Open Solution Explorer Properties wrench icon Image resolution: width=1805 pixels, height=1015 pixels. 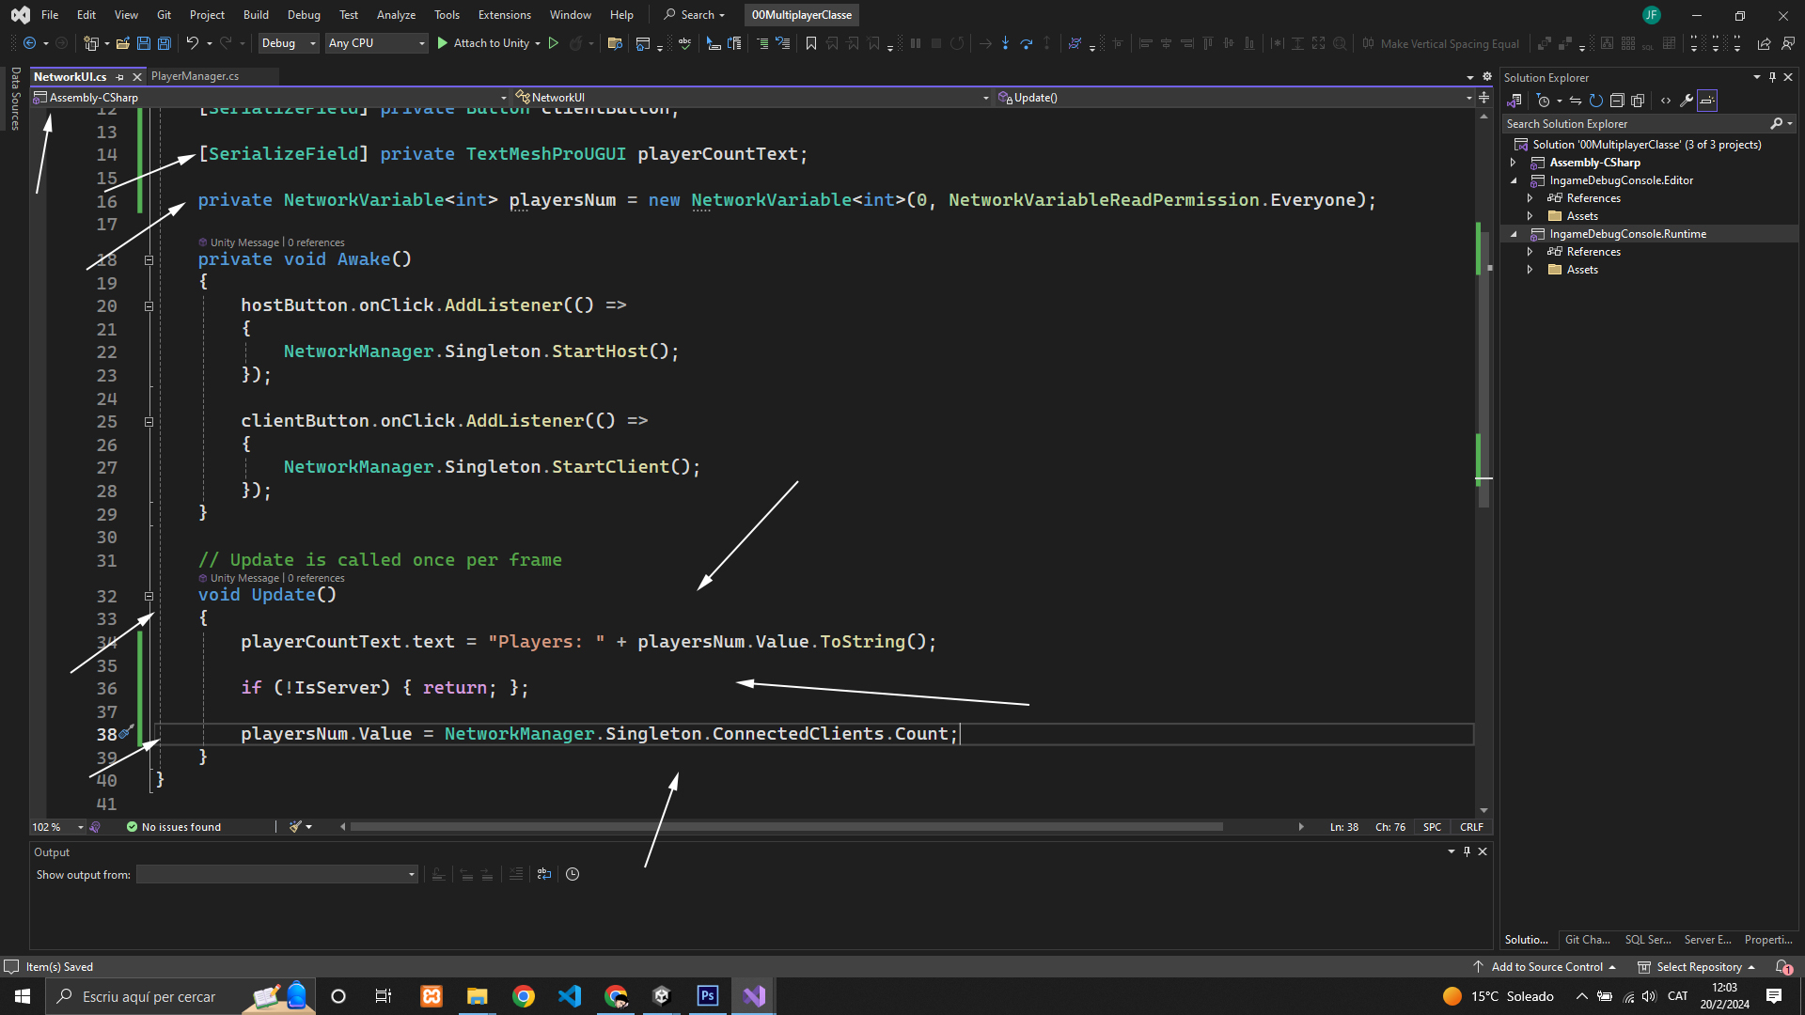(1687, 101)
